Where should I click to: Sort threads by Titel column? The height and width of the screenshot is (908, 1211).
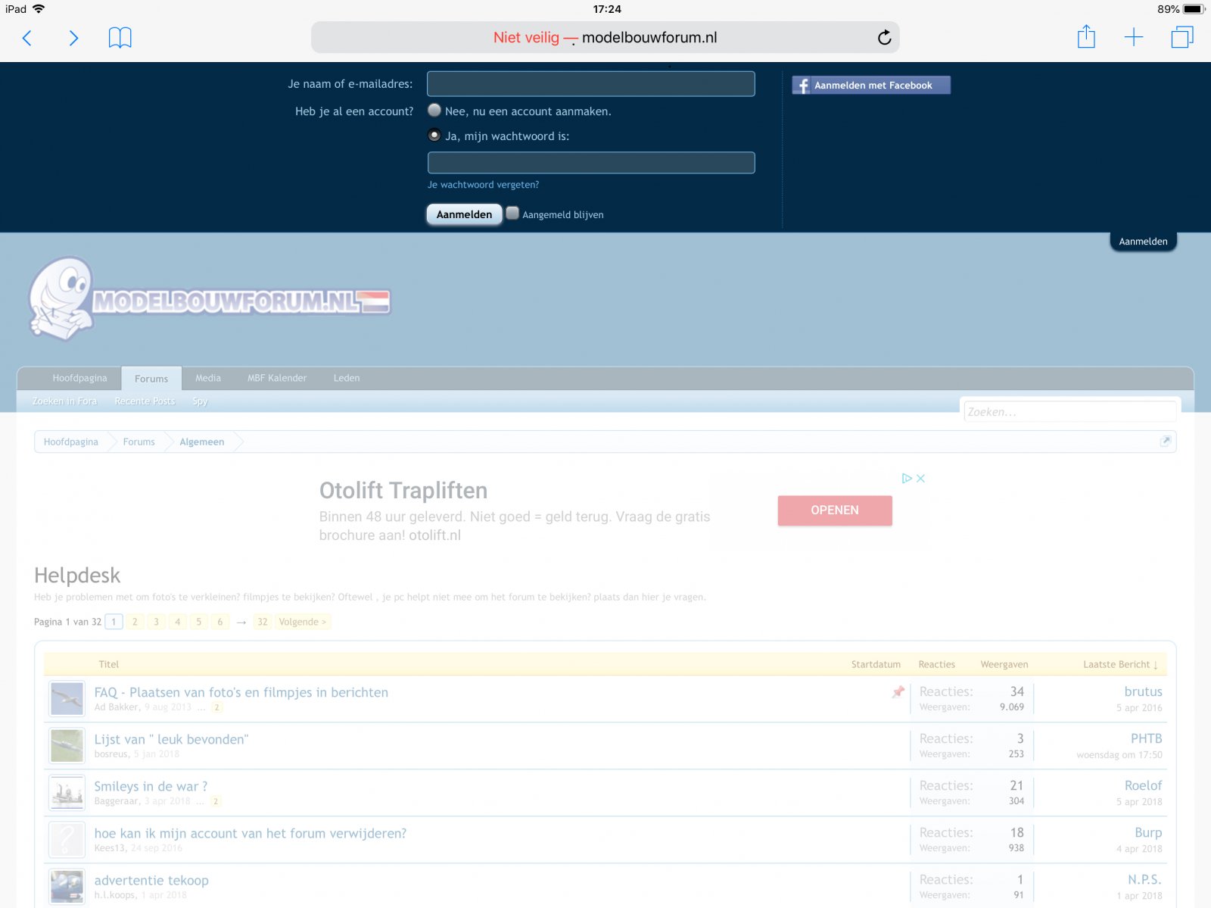click(x=109, y=664)
